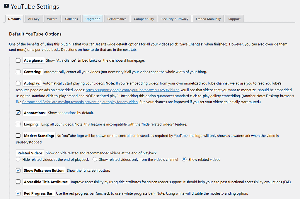Enable the Autoplay option
Viewport: 300px width, 199px height.
[x=18, y=83]
